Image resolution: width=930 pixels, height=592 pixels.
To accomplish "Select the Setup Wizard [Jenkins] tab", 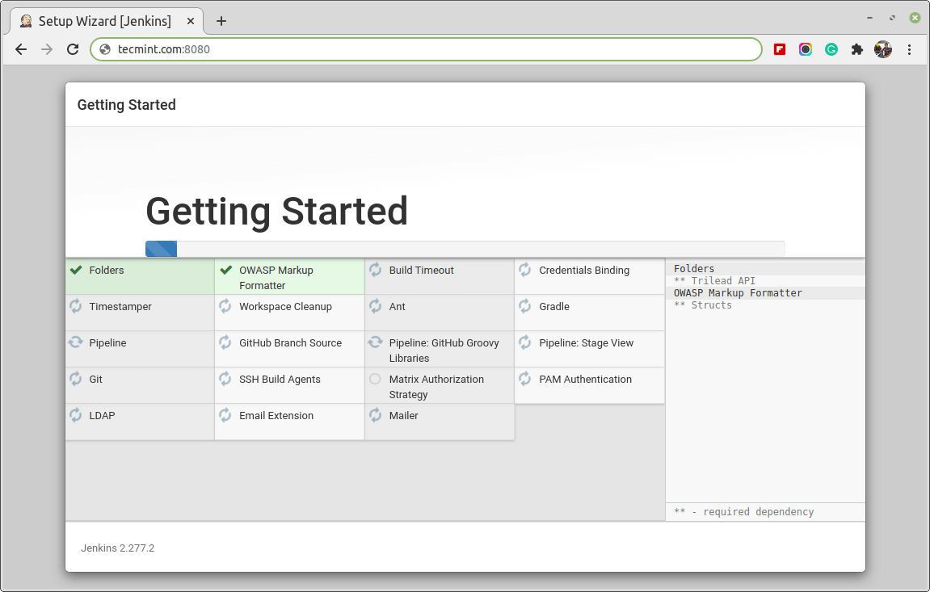I will coord(107,21).
